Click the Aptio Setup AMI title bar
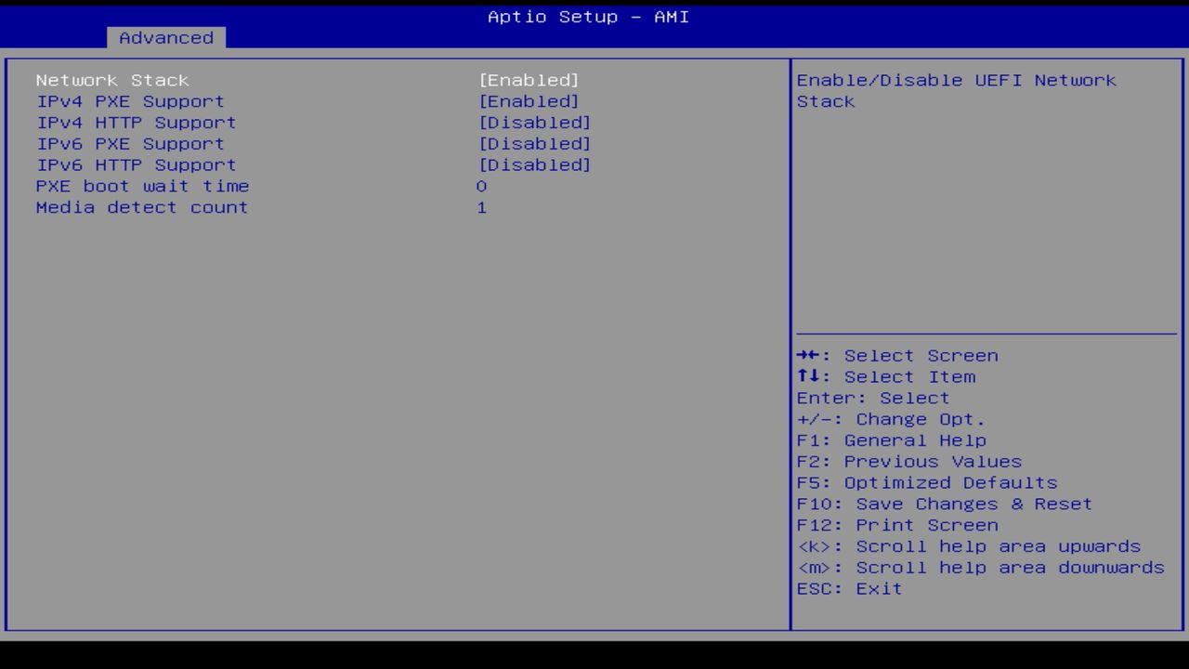The width and height of the screenshot is (1189, 669). point(587,17)
